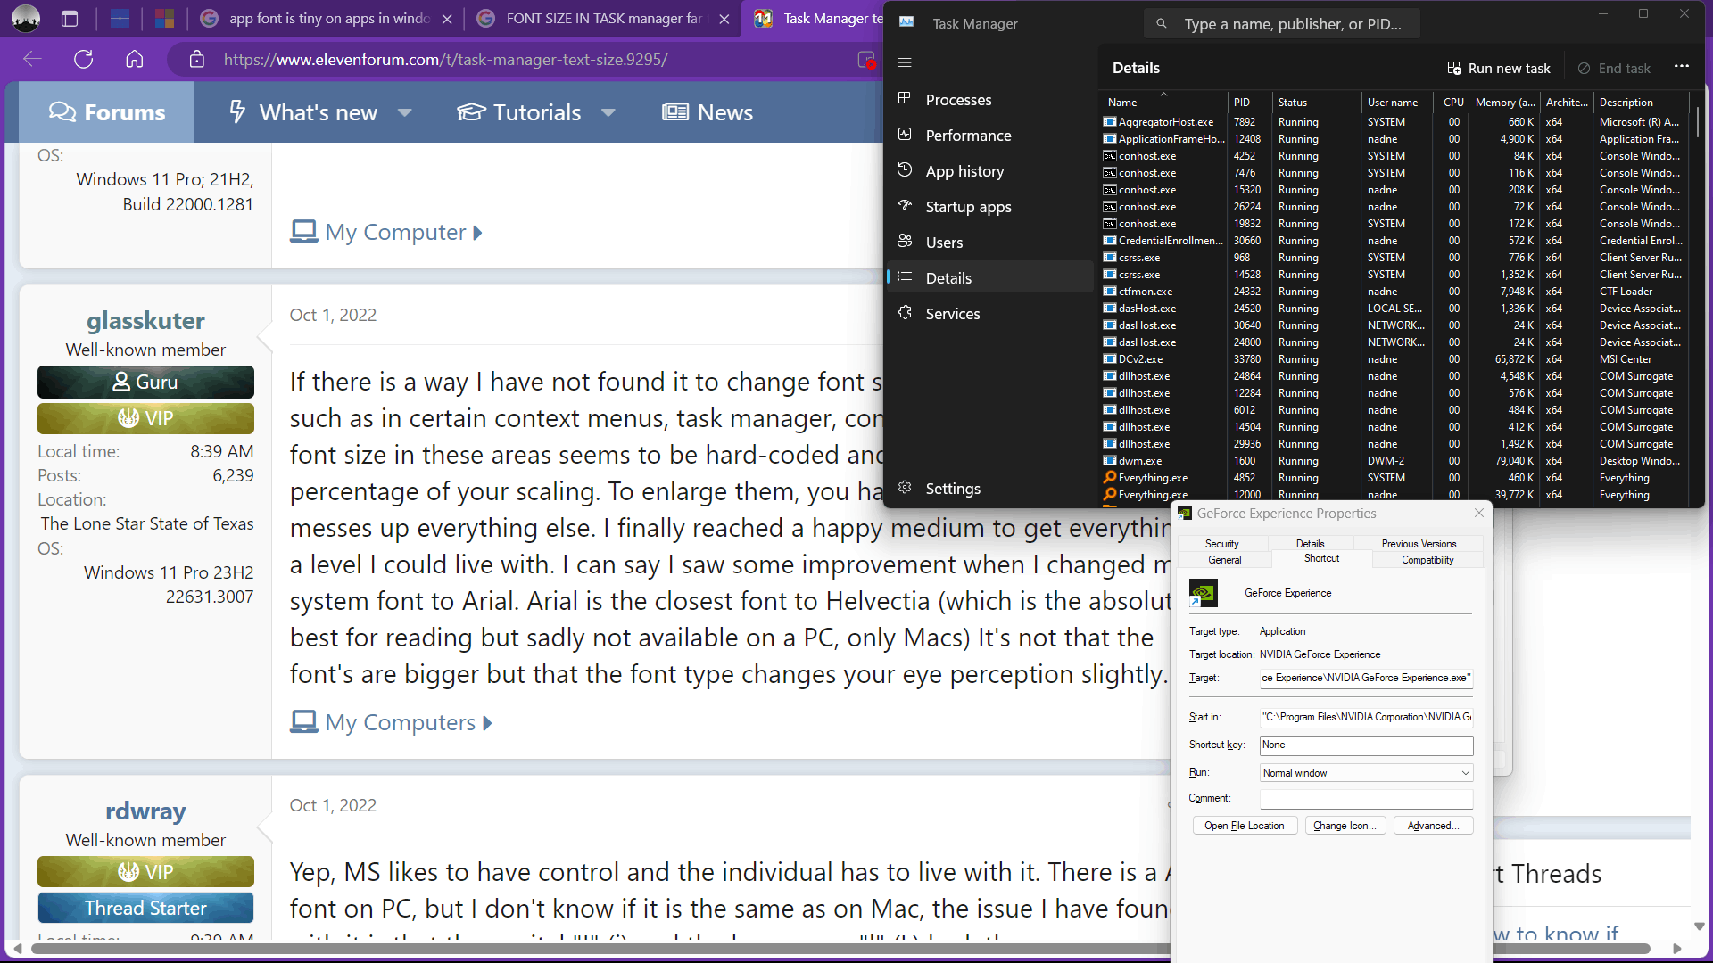Open the three-dots more options menu
This screenshot has width=1713, height=963.
pos(1682,67)
